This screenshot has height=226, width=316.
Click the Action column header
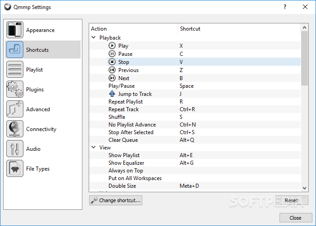[134, 29]
